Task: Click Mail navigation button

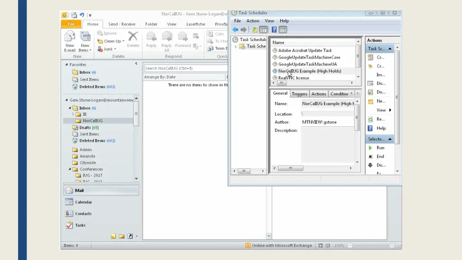Action: pos(101,190)
